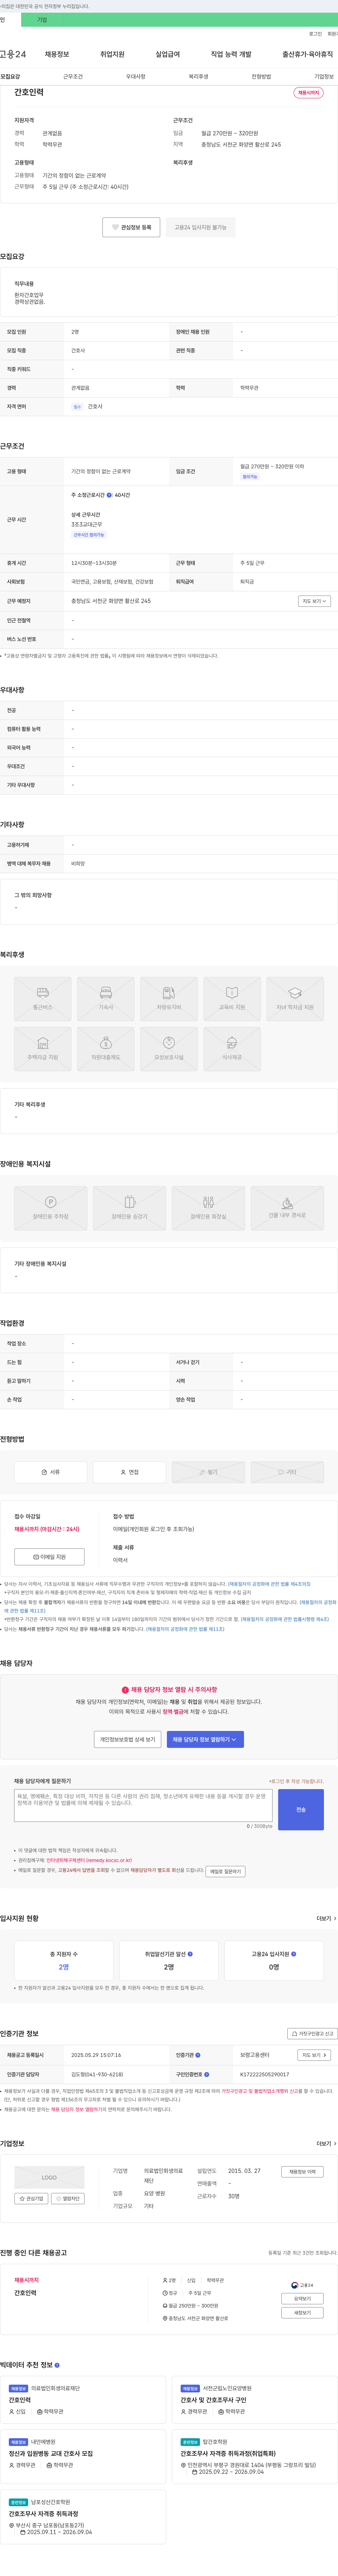338x2576 pixels.
Task: Click the info icon beside 빅데이터 추천 정보
Action: [x=57, y=2365]
